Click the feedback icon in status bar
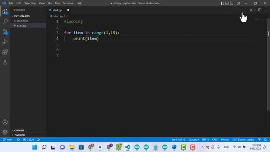This screenshot has width=270, height=152. tap(259, 140)
